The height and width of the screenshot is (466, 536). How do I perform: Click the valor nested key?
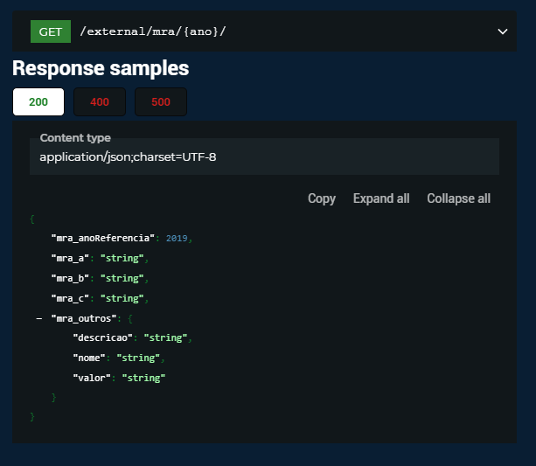[x=94, y=378]
